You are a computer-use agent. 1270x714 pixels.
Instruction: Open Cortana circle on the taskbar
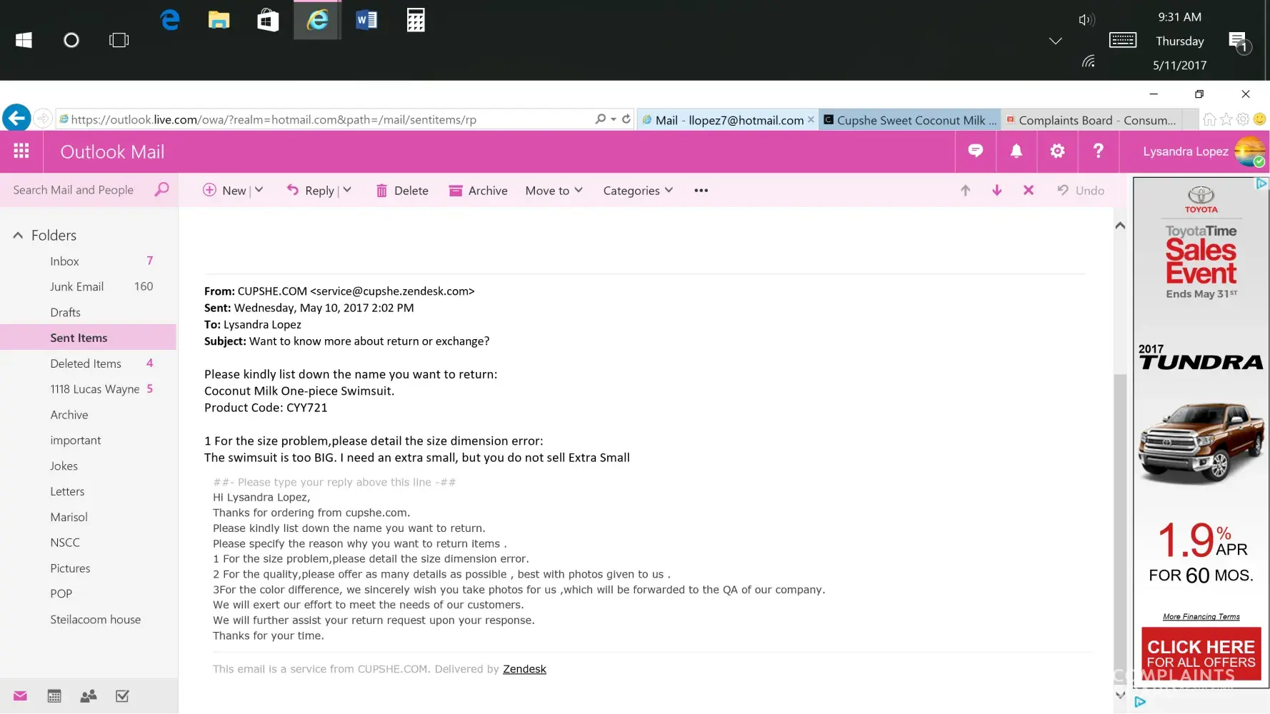[71, 40]
